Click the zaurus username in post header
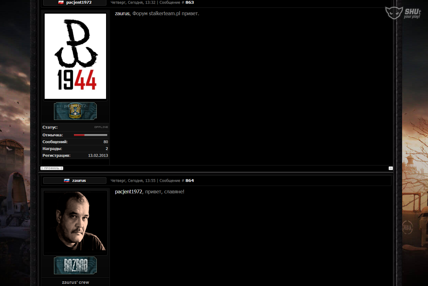 pos(79,180)
